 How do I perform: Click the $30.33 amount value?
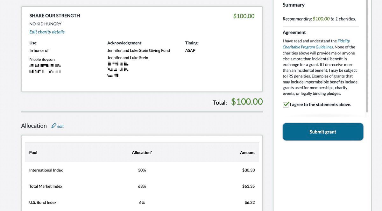pyautogui.click(x=248, y=170)
